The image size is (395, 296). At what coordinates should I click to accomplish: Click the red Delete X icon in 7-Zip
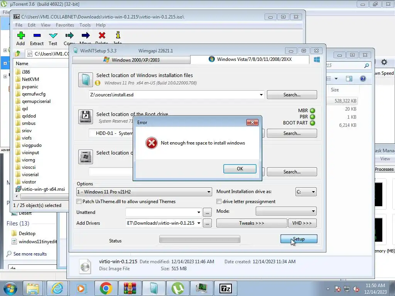102,35
